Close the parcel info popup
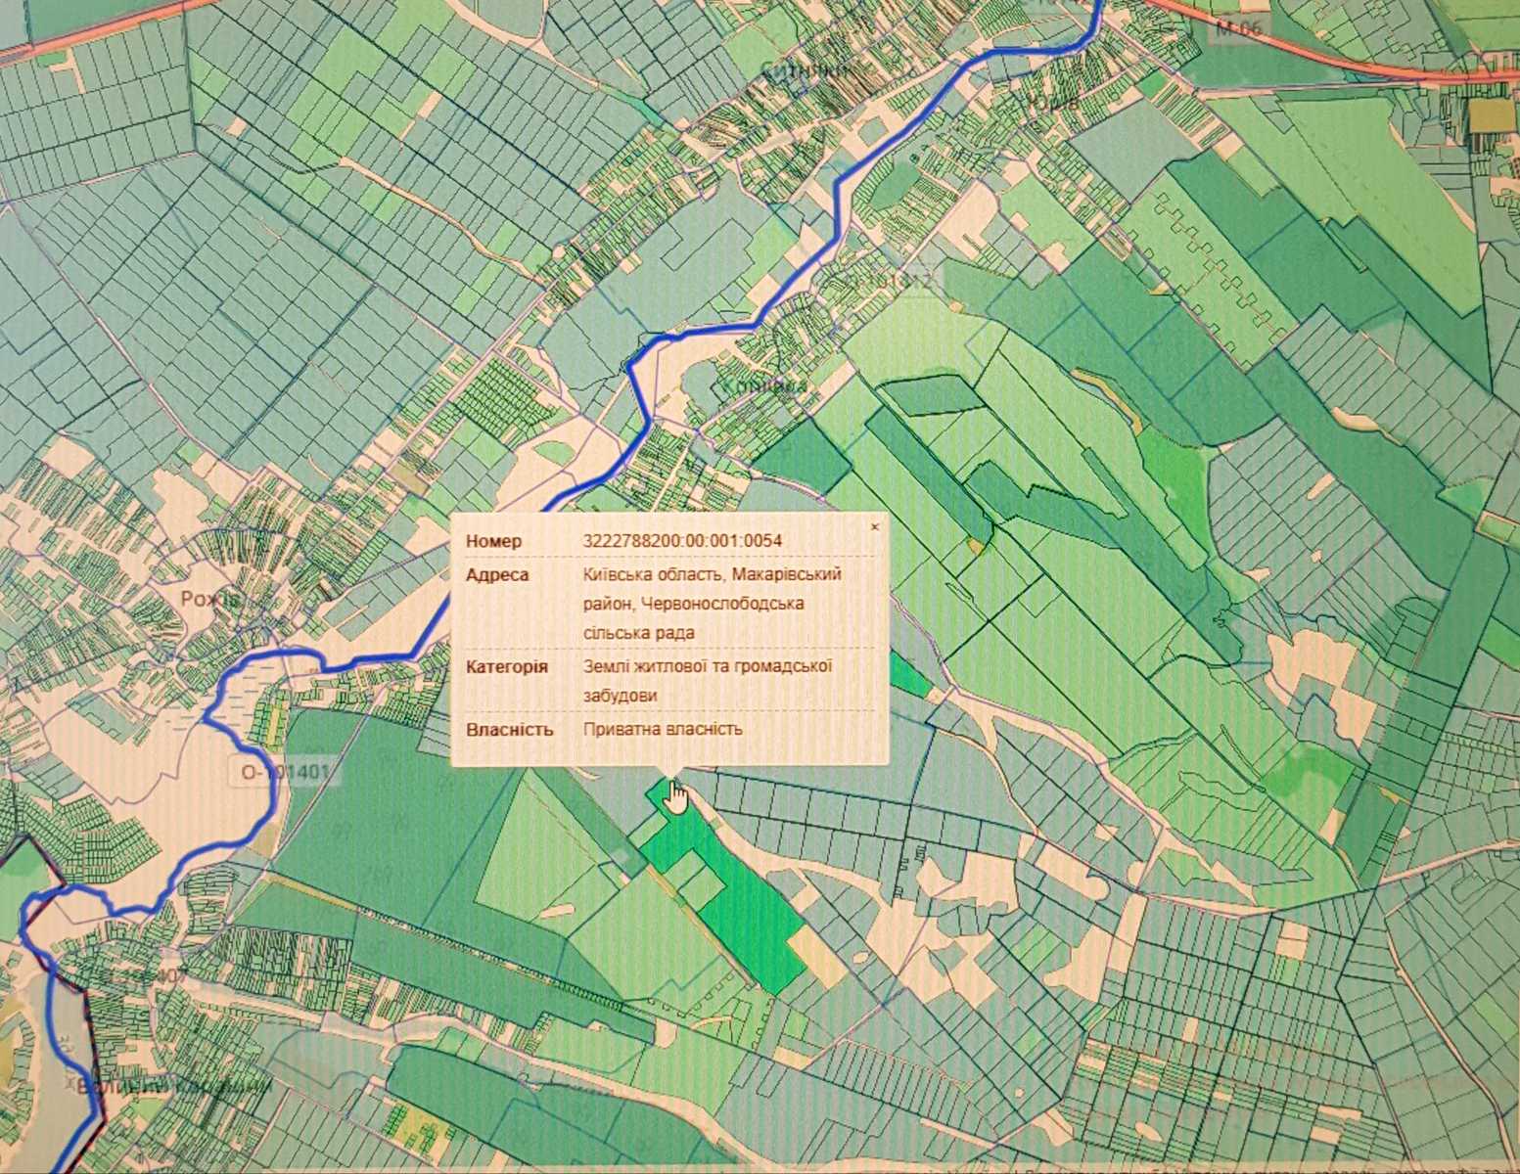 click(x=875, y=526)
